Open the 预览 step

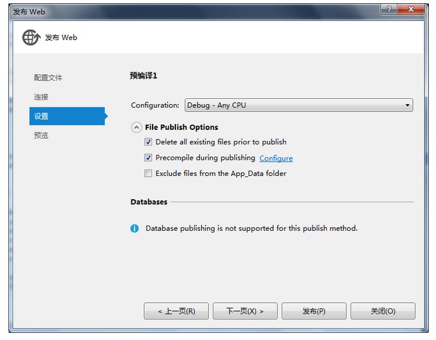click(x=41, y=135)
